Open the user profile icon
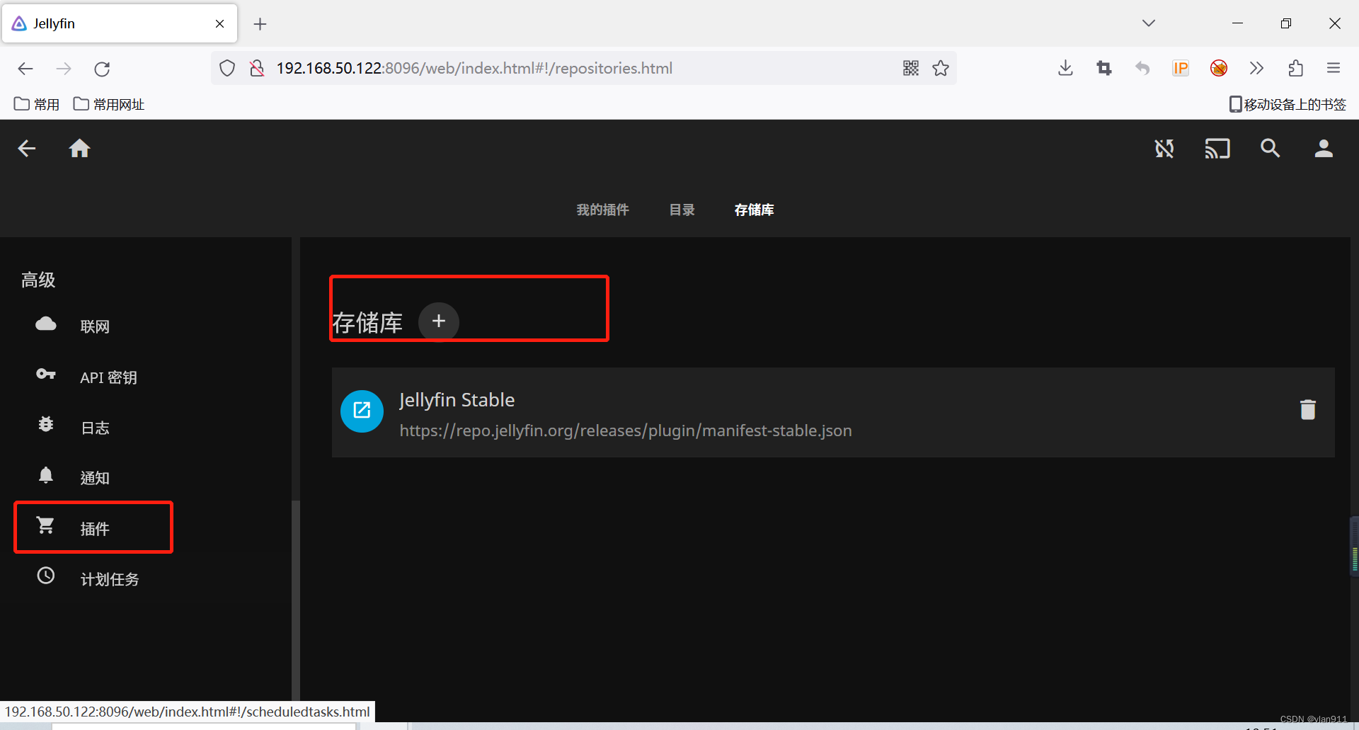The height and width of the screenshot is (730, 1359). 1324,149
